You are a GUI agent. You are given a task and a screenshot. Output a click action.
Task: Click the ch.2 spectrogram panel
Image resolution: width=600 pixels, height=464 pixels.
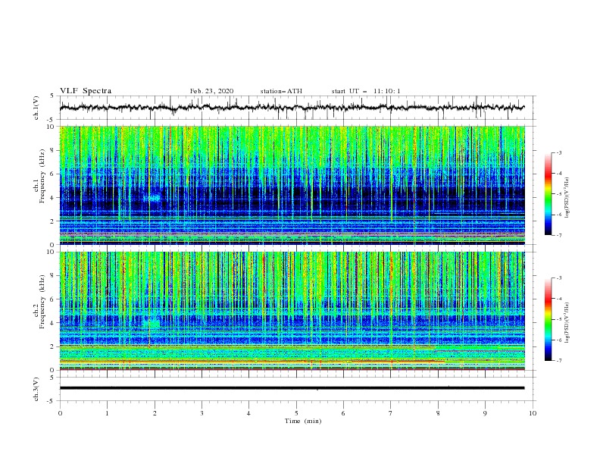(x=292, y=311)
